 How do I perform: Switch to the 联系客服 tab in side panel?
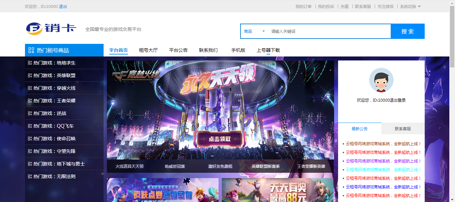(403, 128)
